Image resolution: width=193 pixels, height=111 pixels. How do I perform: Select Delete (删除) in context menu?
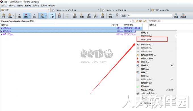(x=145, y=62)
